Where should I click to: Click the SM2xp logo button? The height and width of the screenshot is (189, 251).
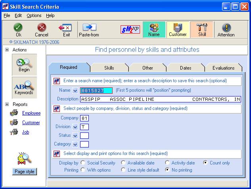coord(130,29)
